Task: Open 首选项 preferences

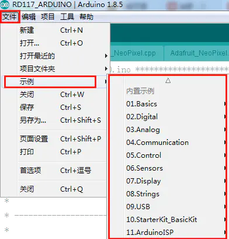Action: tap(54, 171)
